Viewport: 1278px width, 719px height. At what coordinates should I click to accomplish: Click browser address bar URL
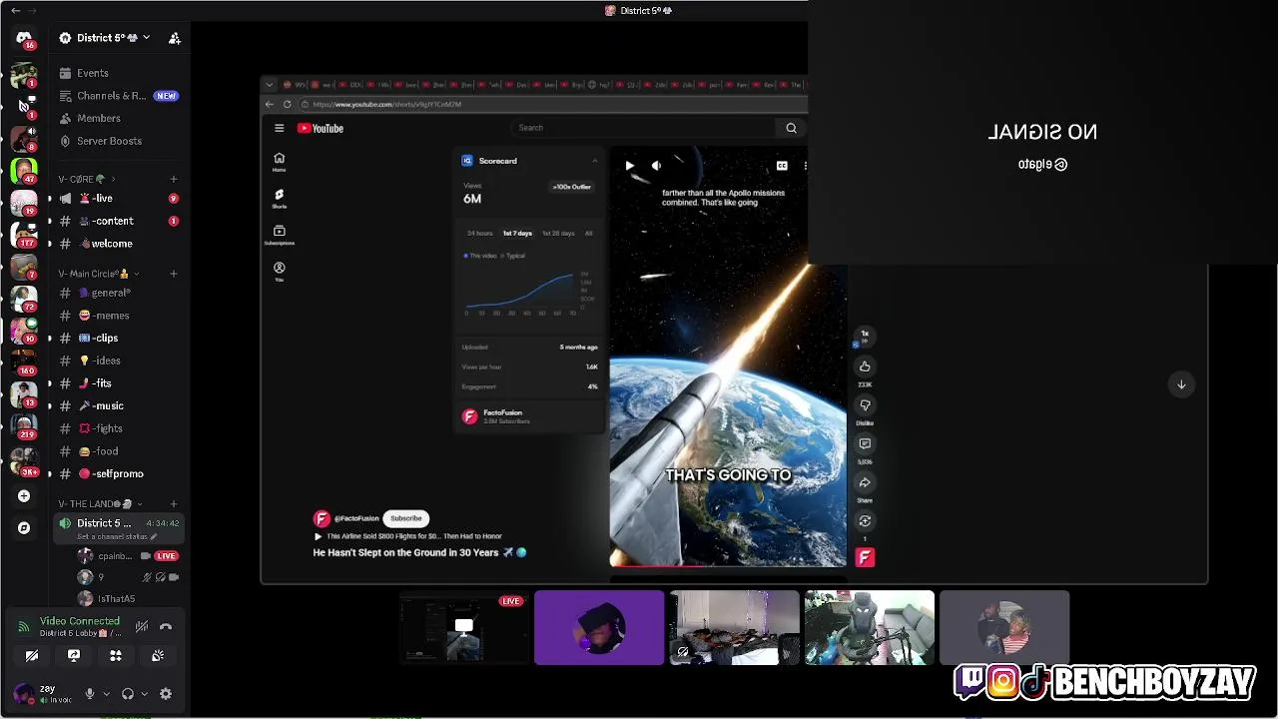[x=386, y=104]
